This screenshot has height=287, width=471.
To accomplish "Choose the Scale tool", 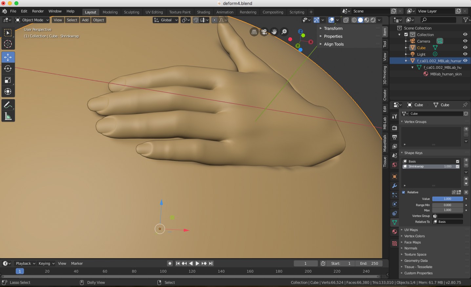I will click(x=8, y=80).
